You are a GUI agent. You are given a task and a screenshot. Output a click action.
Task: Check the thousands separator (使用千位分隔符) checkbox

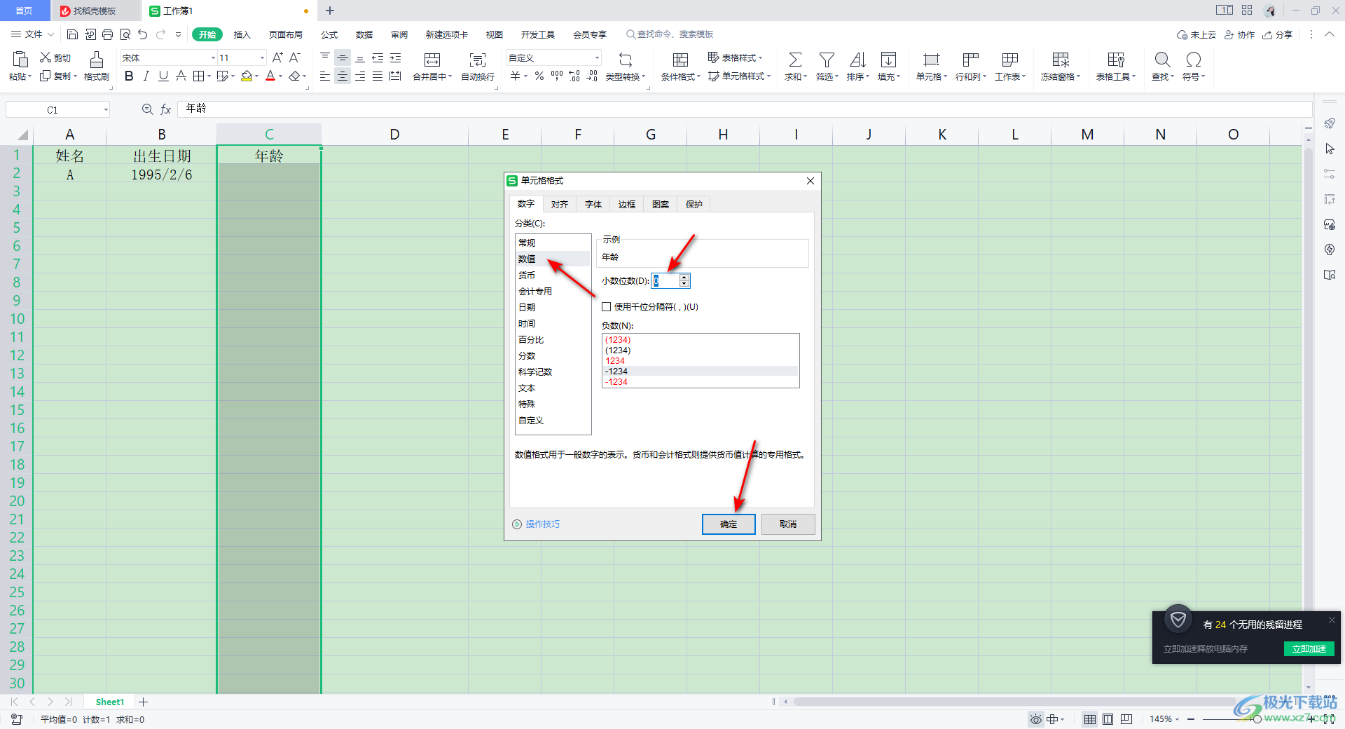(607, 307)
